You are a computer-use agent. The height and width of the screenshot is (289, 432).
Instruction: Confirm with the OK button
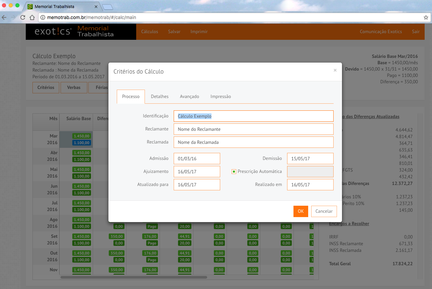(x=300, y=211)
